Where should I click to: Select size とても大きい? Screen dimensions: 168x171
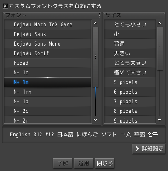130,63
